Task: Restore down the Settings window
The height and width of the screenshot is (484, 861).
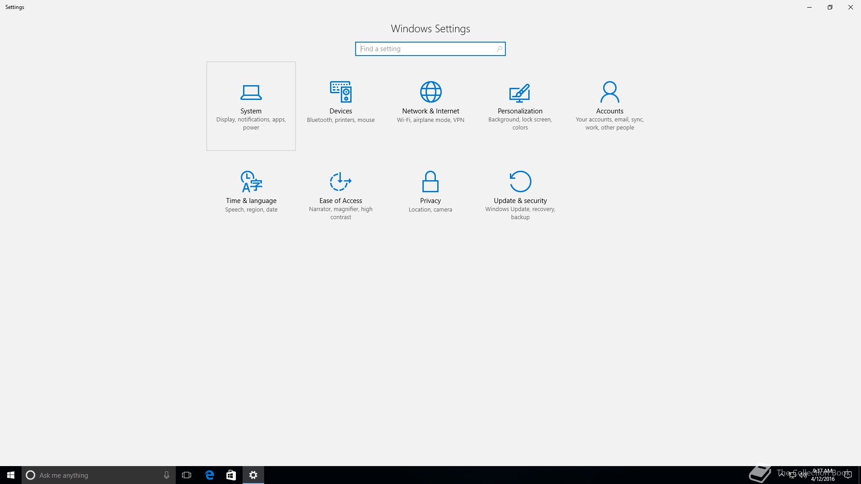Action: point(830,7)
